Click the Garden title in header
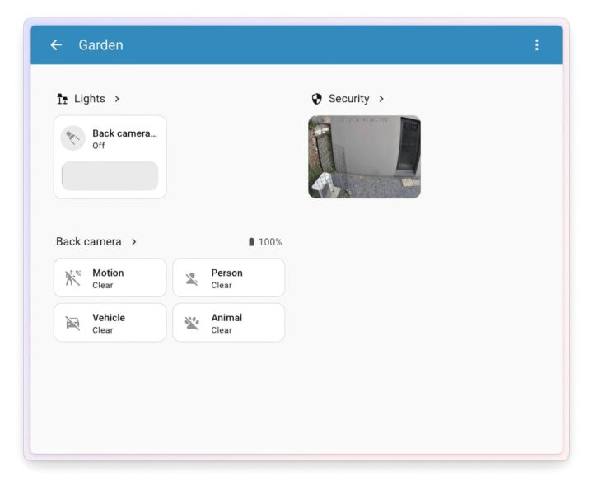This screenshot has width=593, height=490. 100,45
